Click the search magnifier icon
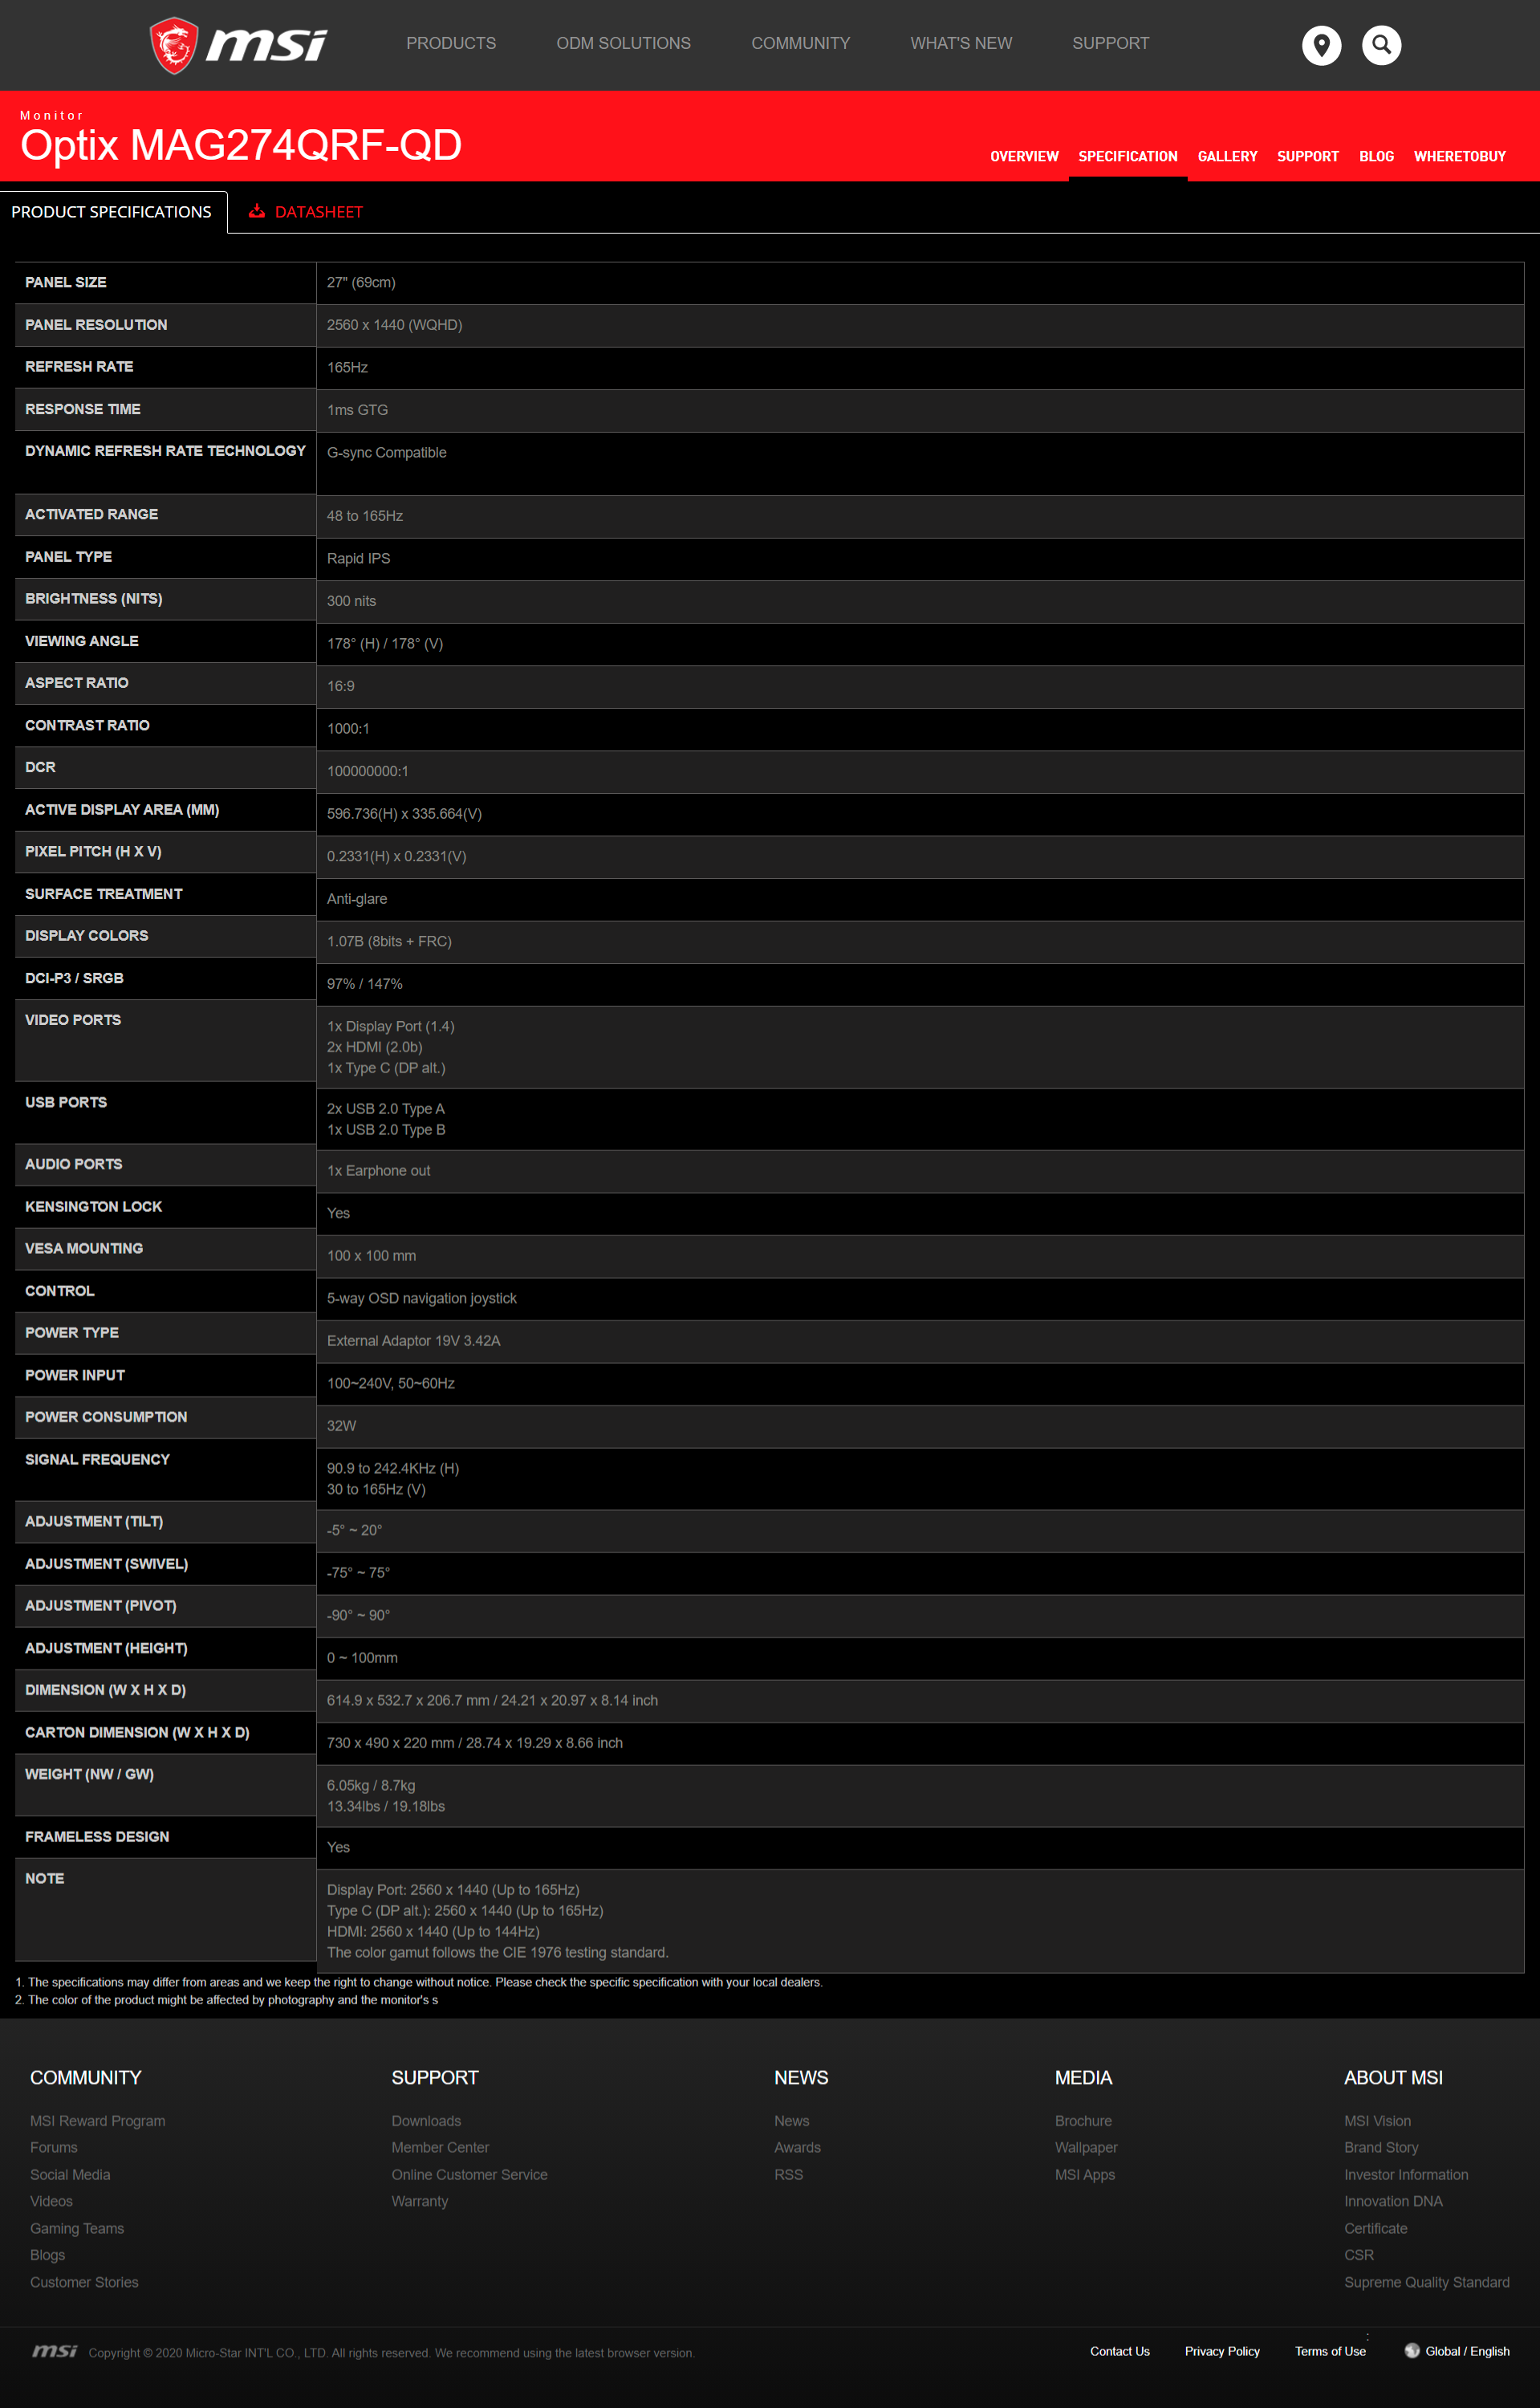 tap(1381, 45)
